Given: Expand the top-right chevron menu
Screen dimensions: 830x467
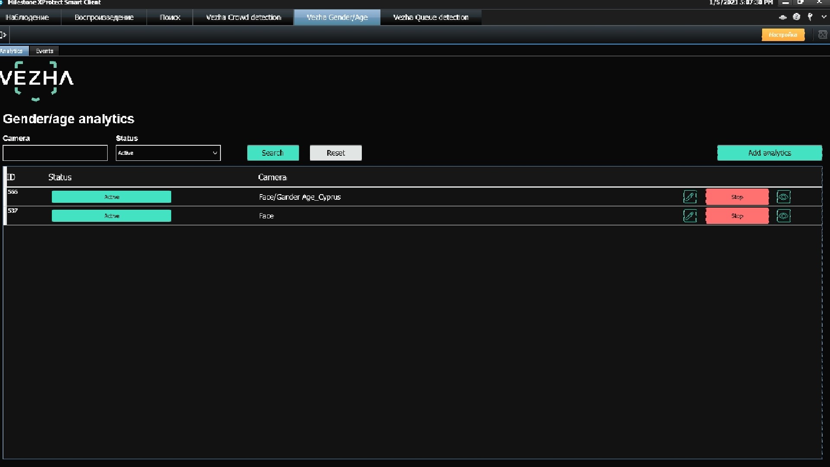Looking at the screenshot, I should 824,17.
